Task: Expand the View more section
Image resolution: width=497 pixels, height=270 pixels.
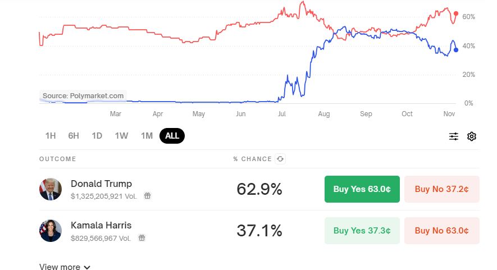Action: [65, 267]
